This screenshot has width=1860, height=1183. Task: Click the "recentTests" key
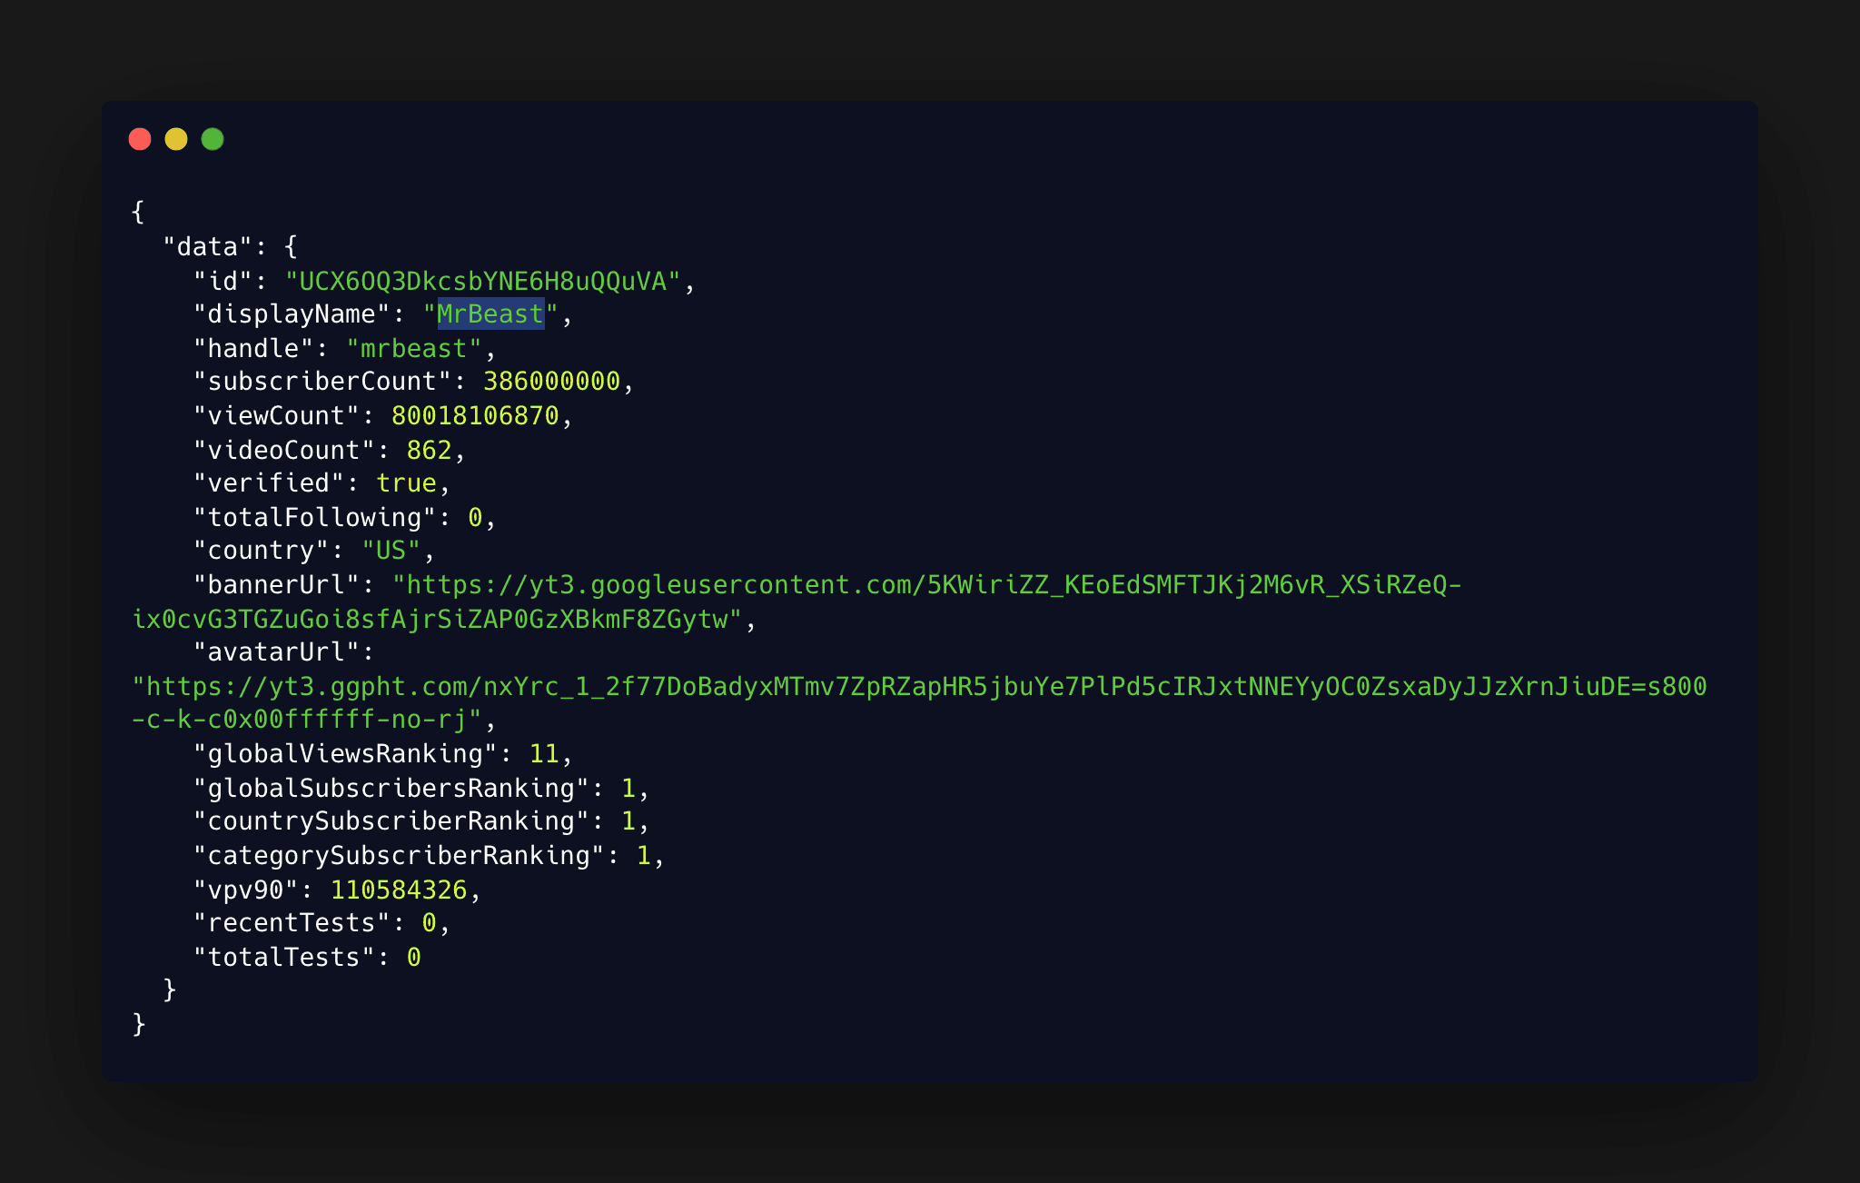tap(292, 923)
